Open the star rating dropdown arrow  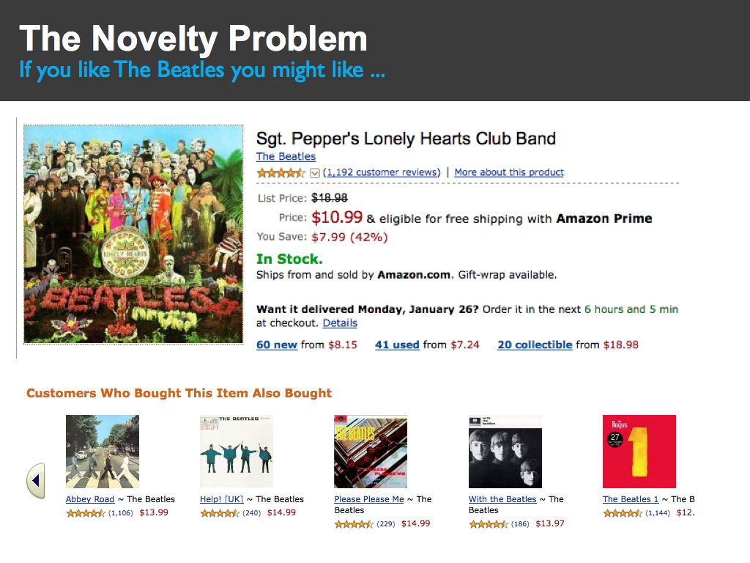point(315,173)
